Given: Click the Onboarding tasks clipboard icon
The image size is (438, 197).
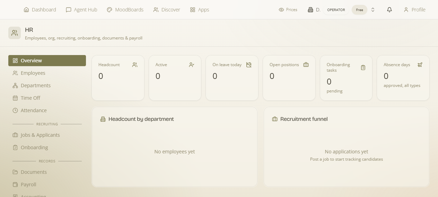Looking at the screenshot, I should (x=363, y=68).
